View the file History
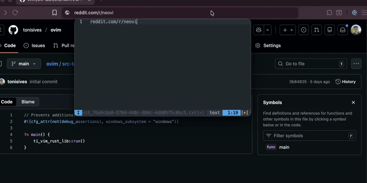Viewport: 367px width, 183px height. tap(346, 82)
